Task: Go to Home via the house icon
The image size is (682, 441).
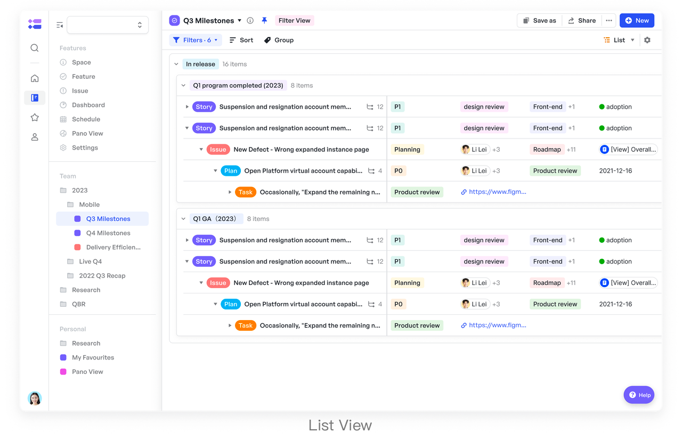Action: pos(34,78)
